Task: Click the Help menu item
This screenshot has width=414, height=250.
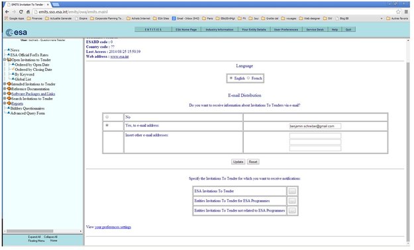Action: (335, 29)
